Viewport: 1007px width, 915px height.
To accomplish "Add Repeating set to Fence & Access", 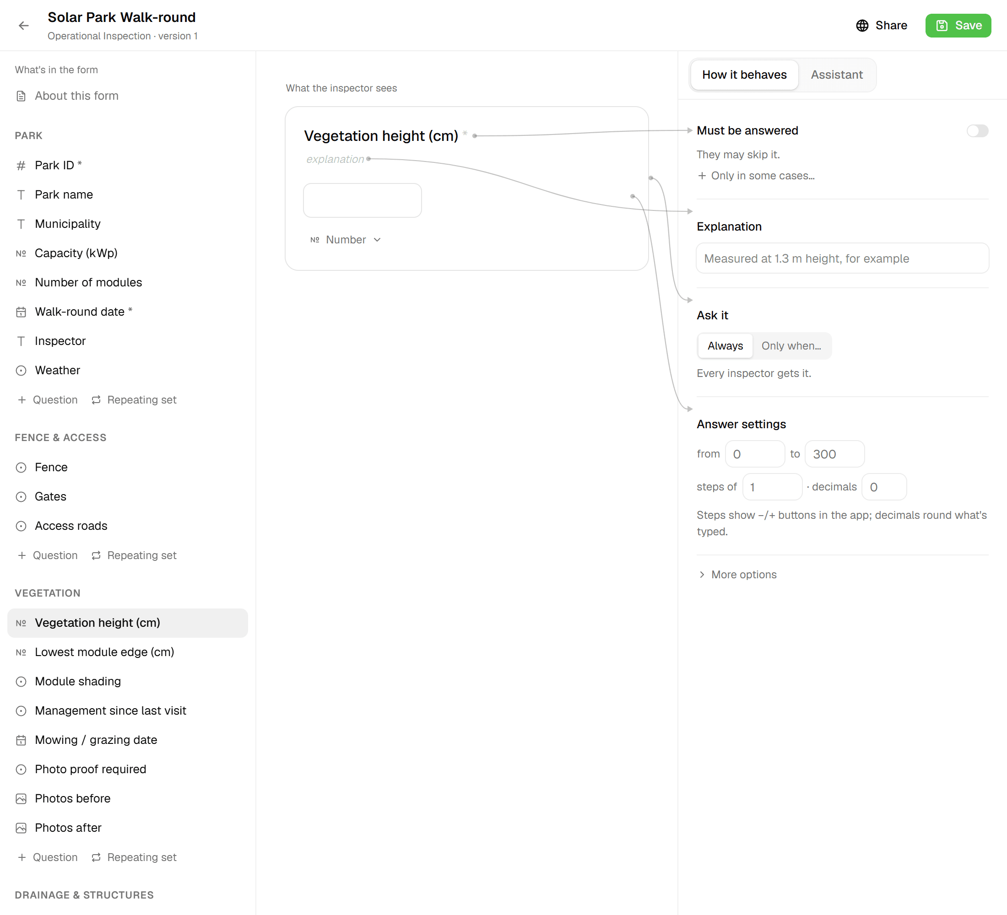I will pyautogui.click(x=134, y=555).
